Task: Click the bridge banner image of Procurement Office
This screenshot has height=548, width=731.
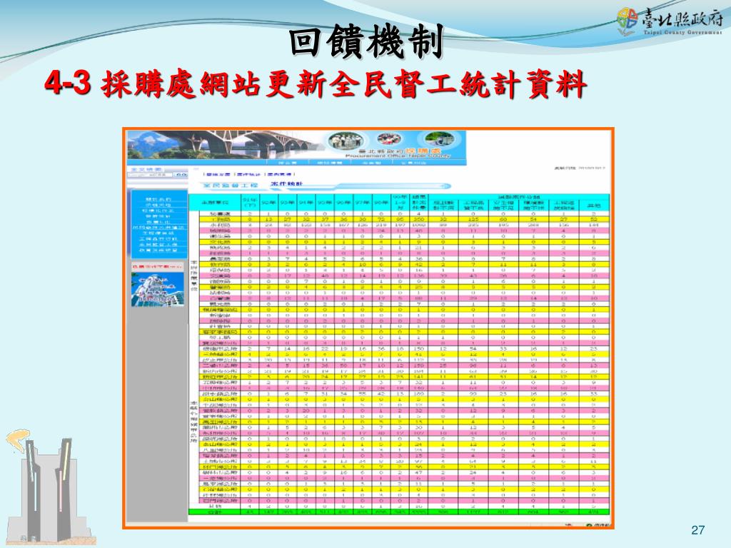Action: pos(296,146)
